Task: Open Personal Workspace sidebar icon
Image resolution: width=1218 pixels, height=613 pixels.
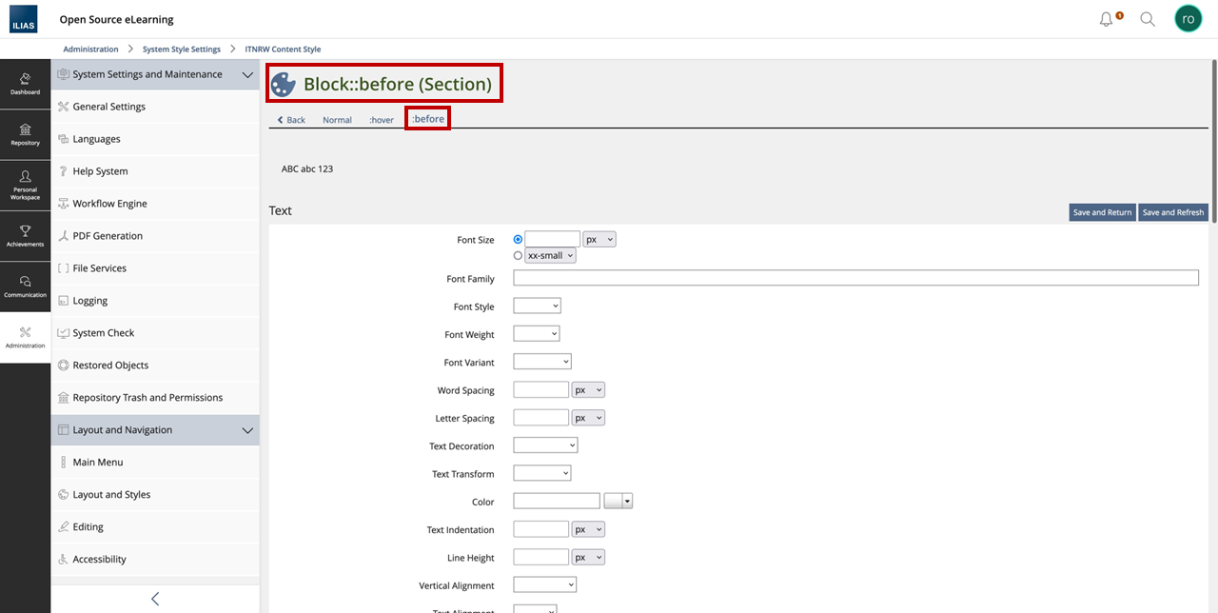Action: click(x=26, y=185)
